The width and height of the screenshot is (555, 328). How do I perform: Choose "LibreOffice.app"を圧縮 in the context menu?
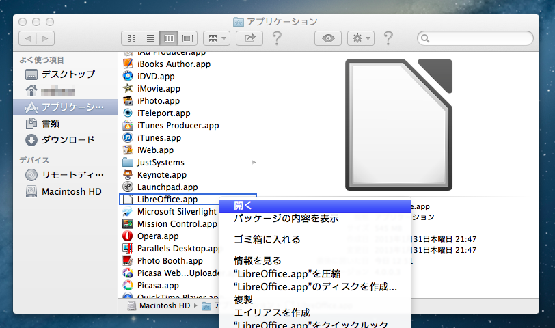pyautogui.click(x=315, y=274)
